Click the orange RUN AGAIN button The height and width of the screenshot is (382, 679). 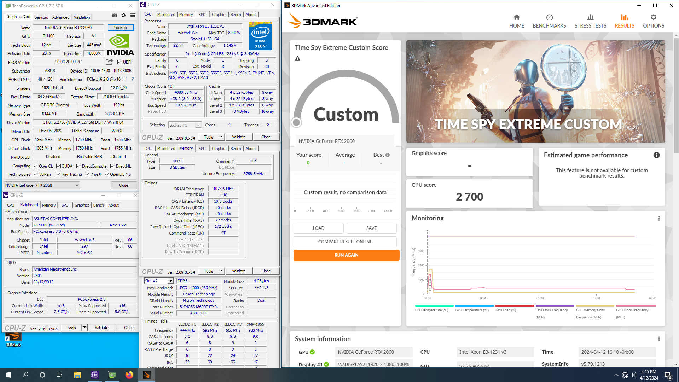(x=346, y=255)
